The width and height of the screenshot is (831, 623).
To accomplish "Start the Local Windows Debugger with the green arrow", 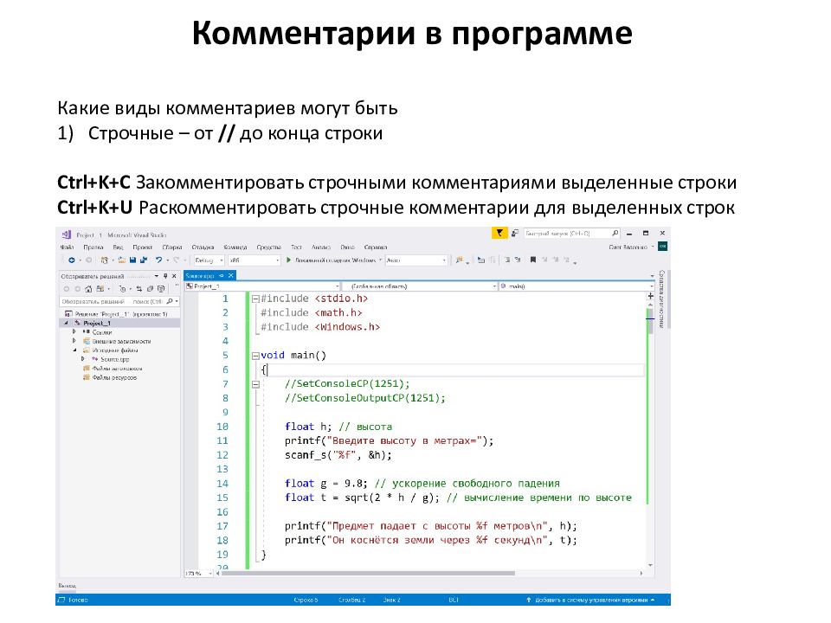I will tap(288, 260).
